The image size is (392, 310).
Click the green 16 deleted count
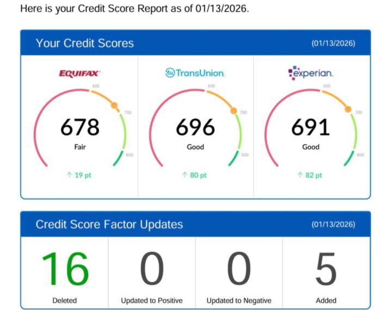tap(65, 269)
